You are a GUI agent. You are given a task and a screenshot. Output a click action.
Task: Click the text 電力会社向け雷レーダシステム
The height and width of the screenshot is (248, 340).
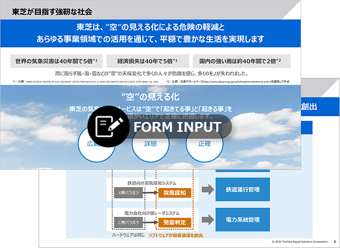(x=152, y=213)
